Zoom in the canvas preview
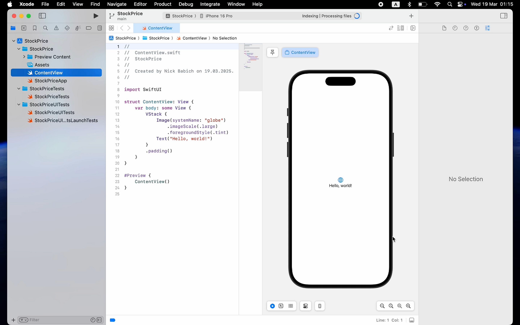Image resolution: width=520 pixels, height=325 pixels. tap(408, 306)
